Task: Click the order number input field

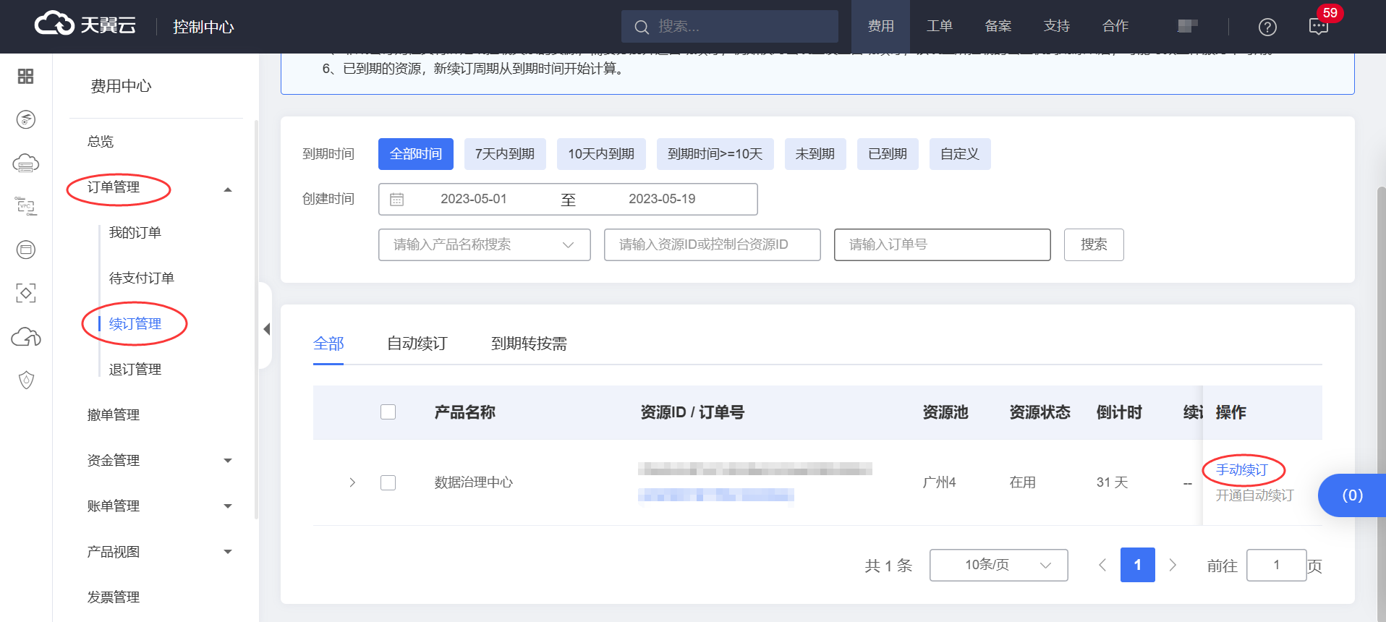Action: pos(941,244)
